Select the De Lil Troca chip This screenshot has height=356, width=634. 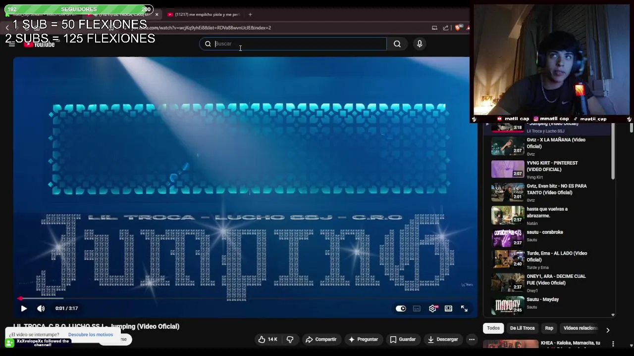(x=522, y=328)
